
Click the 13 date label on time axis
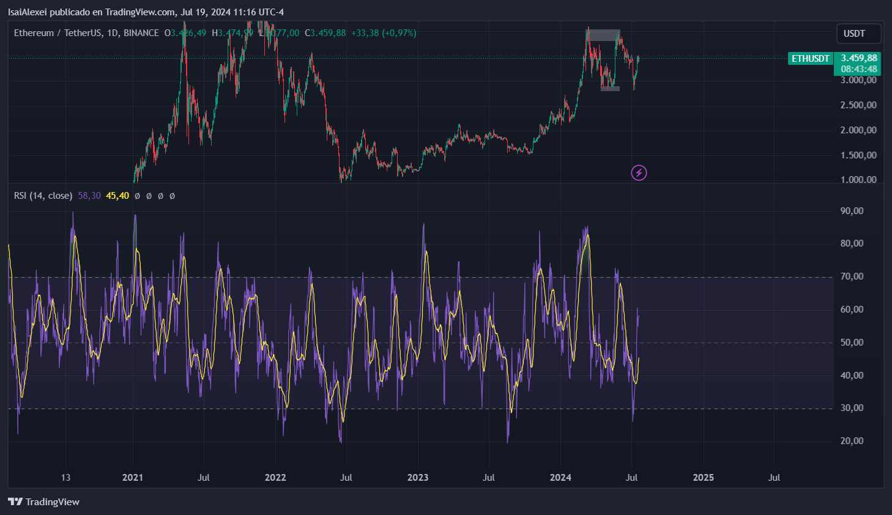65,478
